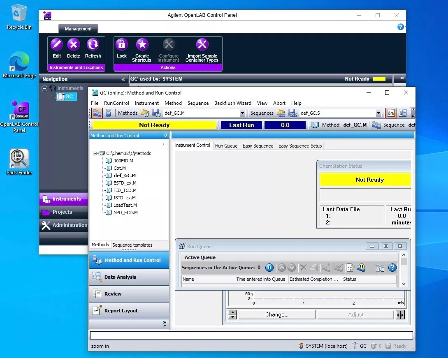This screenshot has height=358, width=448.
Task: Click the message line input field
Action: click(251, 335)
